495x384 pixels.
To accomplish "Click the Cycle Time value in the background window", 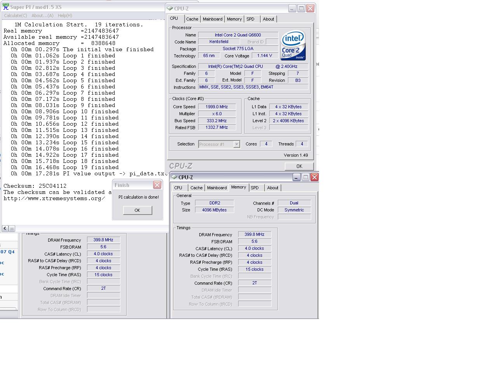I will click(x=103, y=275).
